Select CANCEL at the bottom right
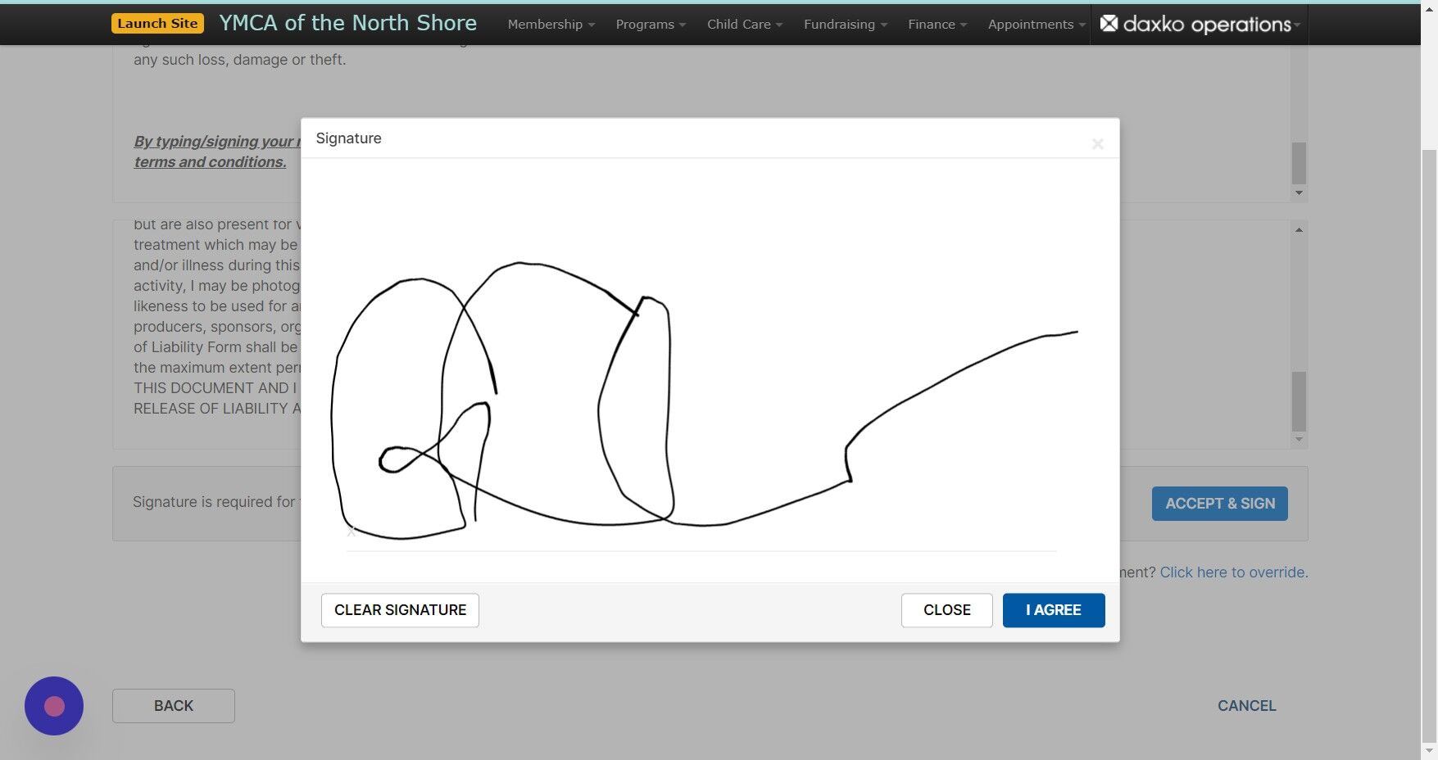Screen dimensions: 1438x760 click(x=1246, y=705)
